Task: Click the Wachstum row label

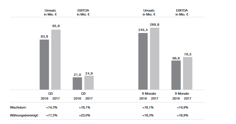Action: [18, 108]
